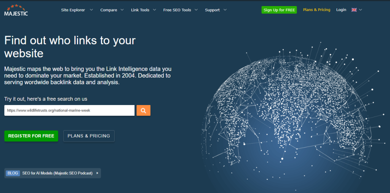Screen dimensions: 390x193
Task: Expand the Support chevron
Action: (x=225, y=10)
